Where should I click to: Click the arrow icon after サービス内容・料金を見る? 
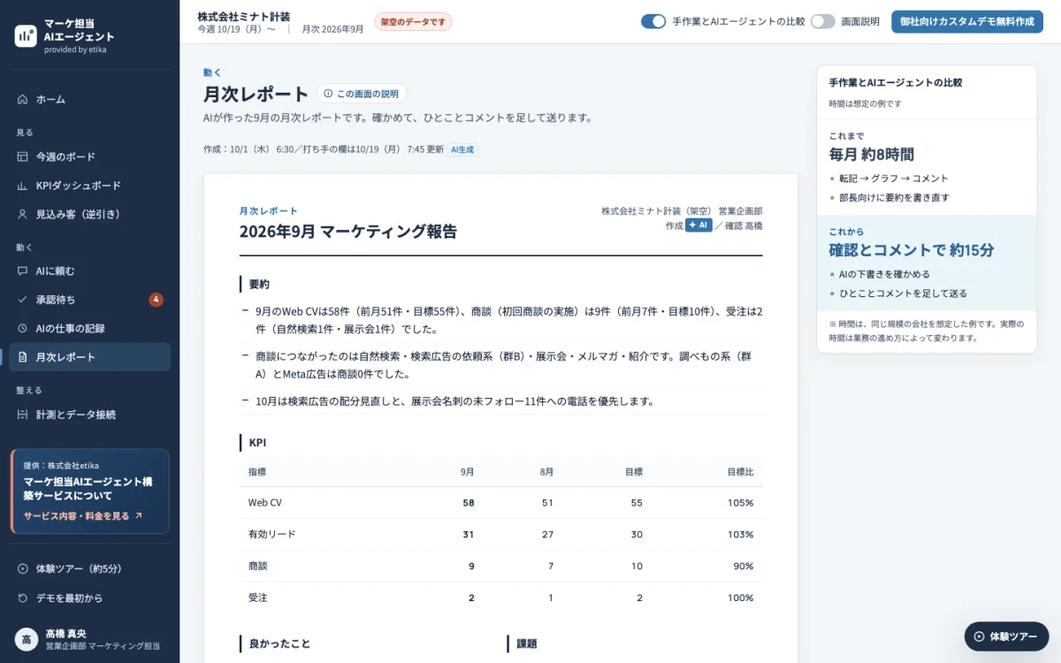click(138, 516)
